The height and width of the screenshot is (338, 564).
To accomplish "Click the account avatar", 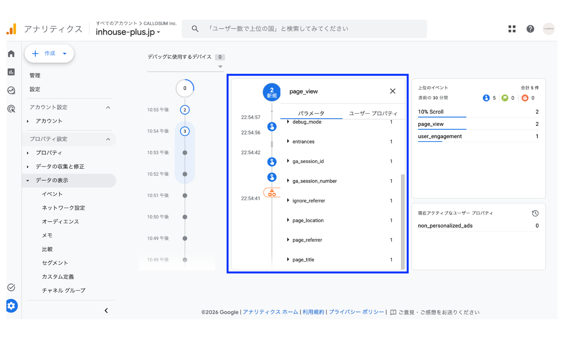I will tap(549, 29).
